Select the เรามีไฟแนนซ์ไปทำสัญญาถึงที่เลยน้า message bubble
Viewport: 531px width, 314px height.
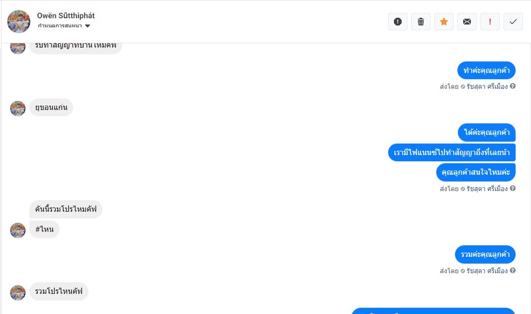point(452,152)
